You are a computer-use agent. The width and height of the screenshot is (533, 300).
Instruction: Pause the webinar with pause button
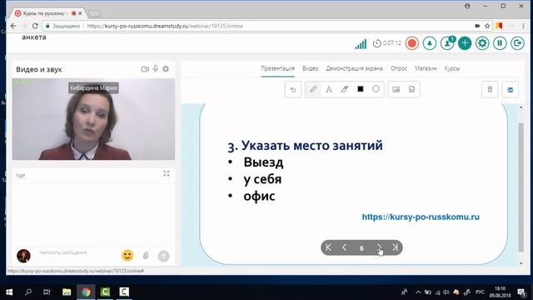point(500,43)
